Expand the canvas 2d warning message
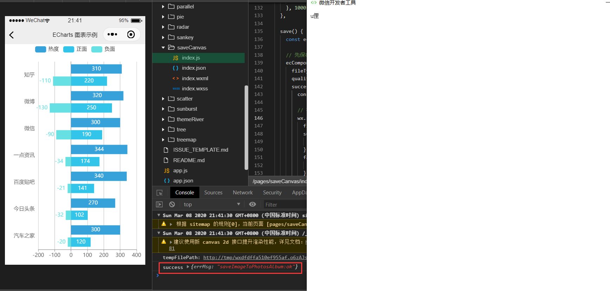Screen dimensions: 610x291 click(171, 242)
